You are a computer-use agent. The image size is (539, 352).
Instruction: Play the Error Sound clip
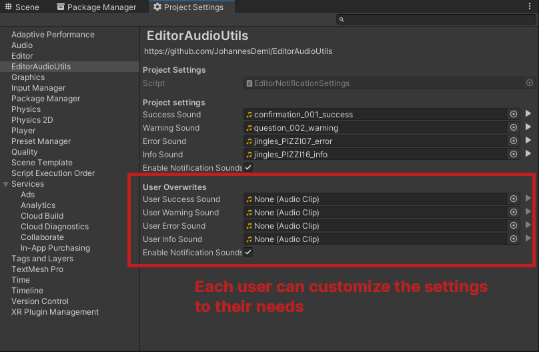pyautogui.click(x=528, y=141)
